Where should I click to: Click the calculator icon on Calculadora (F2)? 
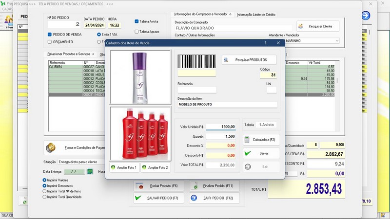(247, 140)
